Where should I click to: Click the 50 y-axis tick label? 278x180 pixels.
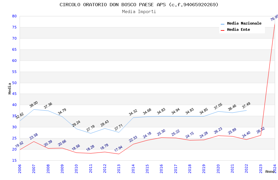tap(14, 83)
